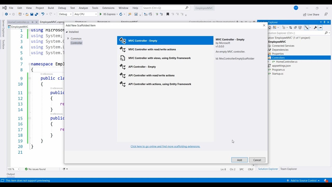Click the notifications bell in status bar
The image size is (332, 187).
click(x=325, y=181)
